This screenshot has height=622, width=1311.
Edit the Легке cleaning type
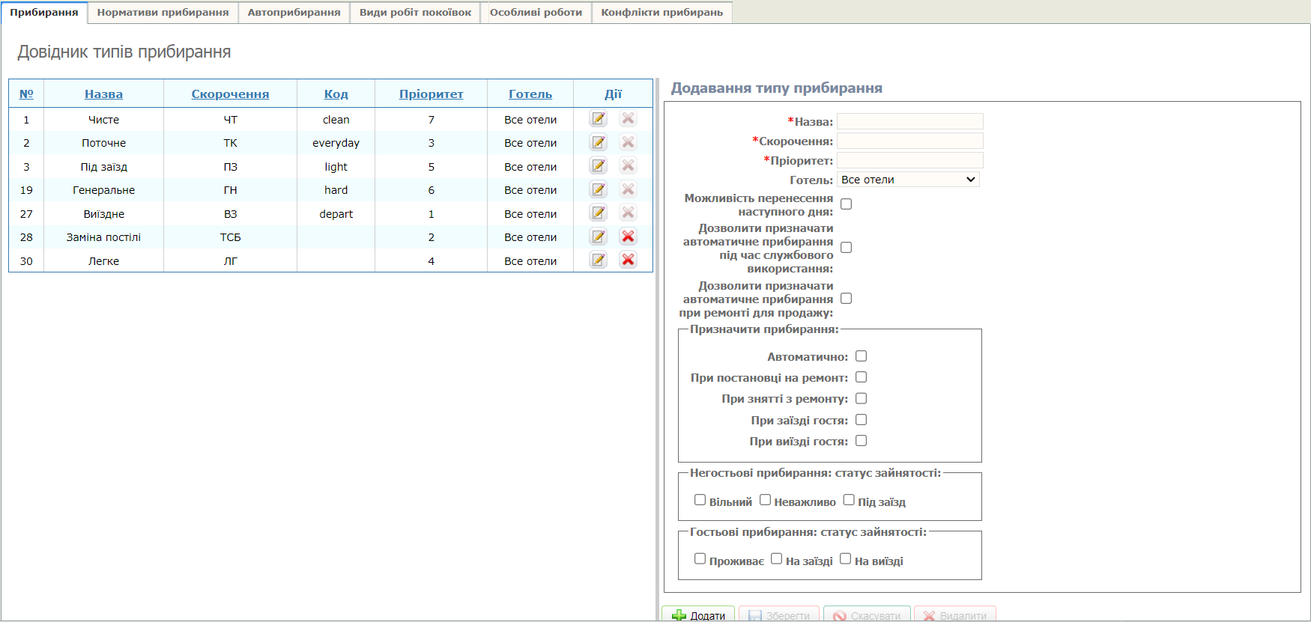[x=598, y=260]
